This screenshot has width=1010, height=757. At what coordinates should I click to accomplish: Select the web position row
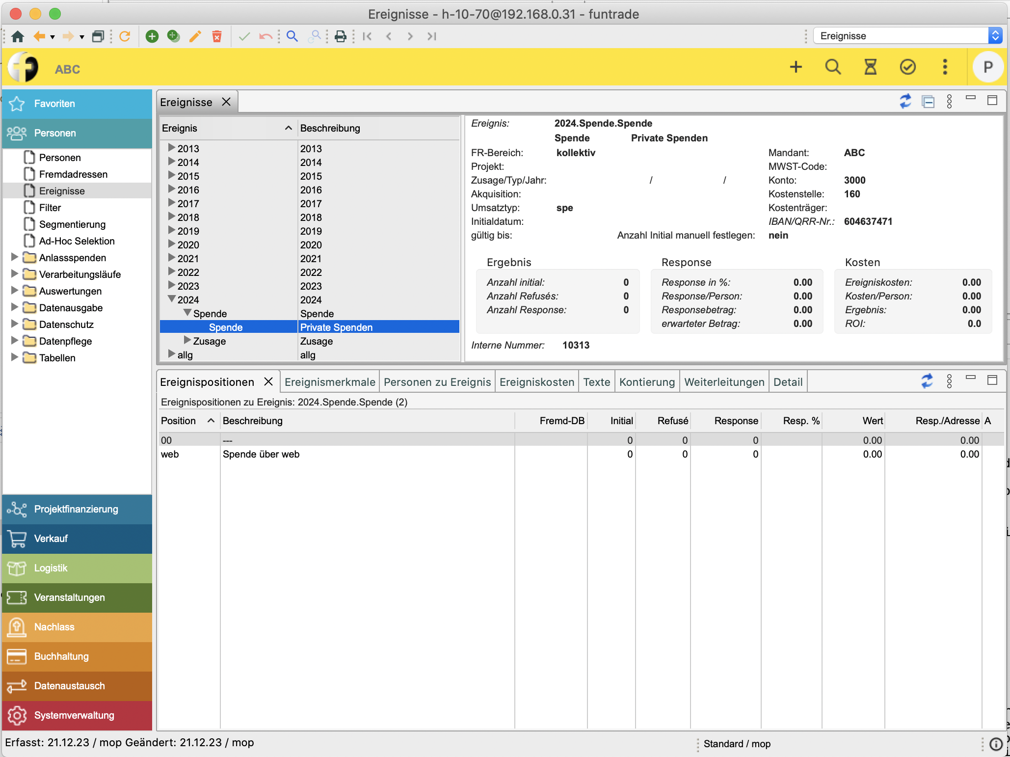click(x=170, y=454)
